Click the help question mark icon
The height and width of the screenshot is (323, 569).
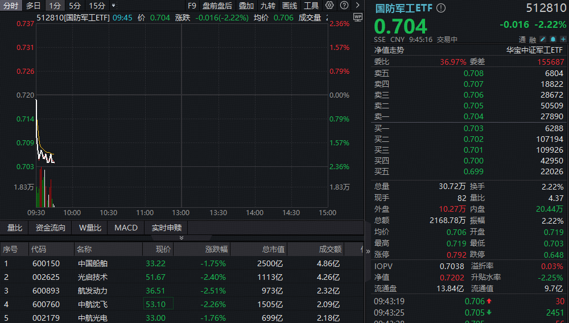coord(344,6)
